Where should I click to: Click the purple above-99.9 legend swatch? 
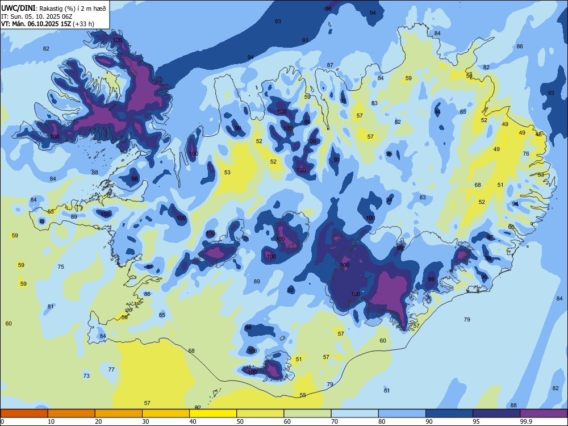[544, 414]
